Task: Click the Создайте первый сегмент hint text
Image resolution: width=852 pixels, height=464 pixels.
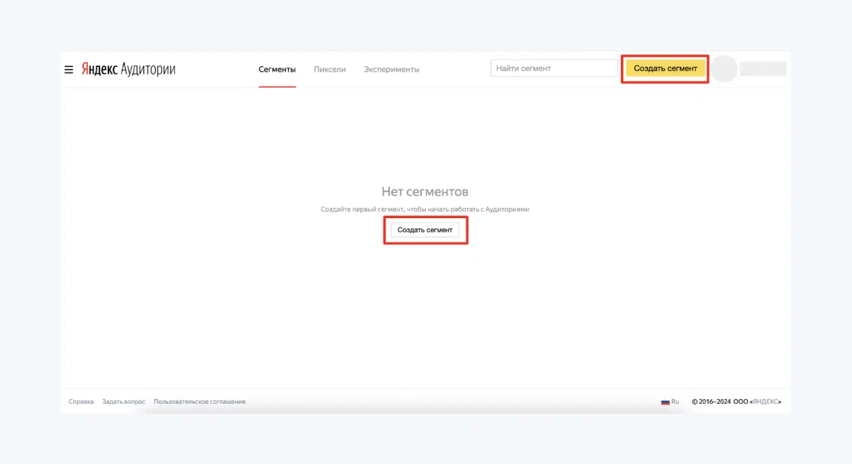Action: [425, 209]
